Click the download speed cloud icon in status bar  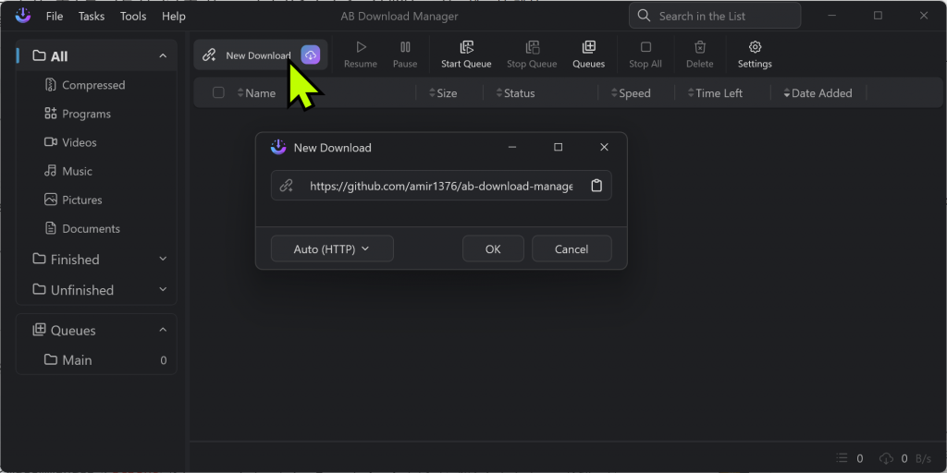pyautogui.click(x=886, y=458)
